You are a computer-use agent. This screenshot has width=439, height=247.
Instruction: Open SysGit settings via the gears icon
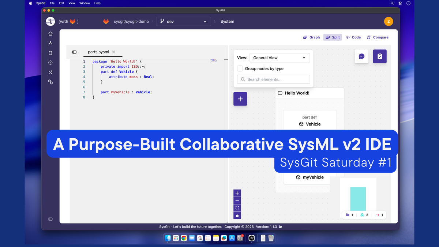pos(50,82)
